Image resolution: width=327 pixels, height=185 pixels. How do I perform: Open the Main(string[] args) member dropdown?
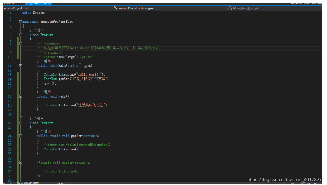275,8
